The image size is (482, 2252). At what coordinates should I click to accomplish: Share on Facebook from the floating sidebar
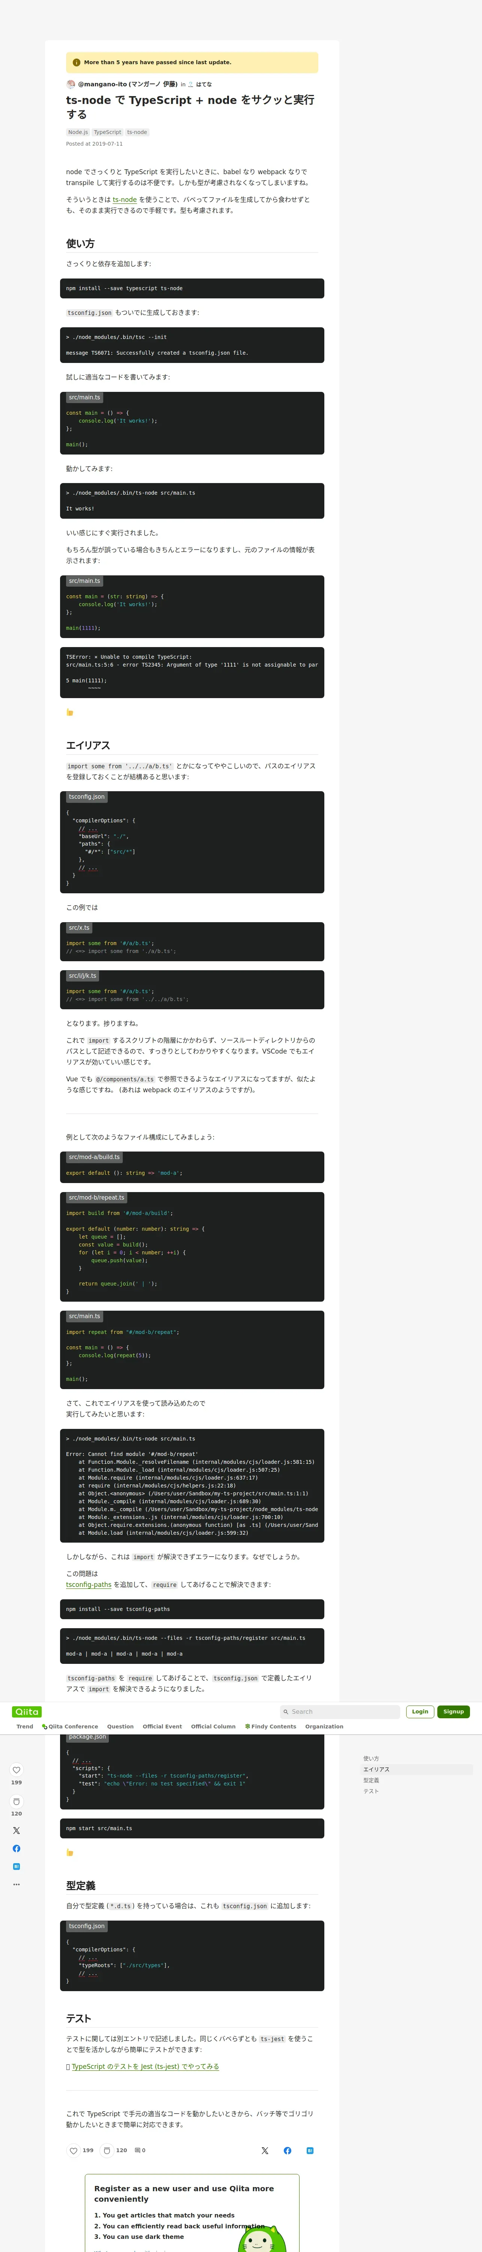click(x=16, y=1848)
